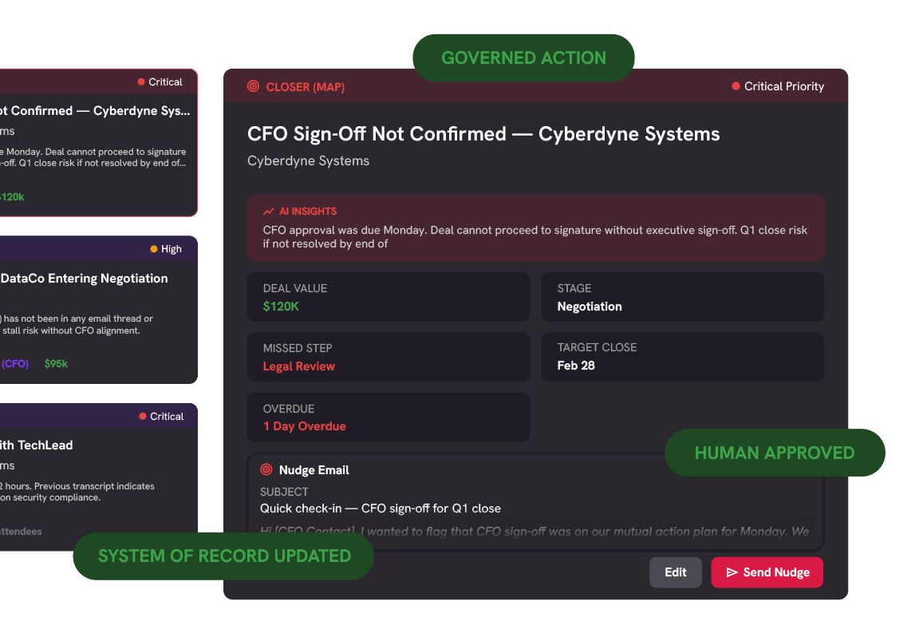
Task: Click the $120K deal value
Action: click(x=281, y=307)
